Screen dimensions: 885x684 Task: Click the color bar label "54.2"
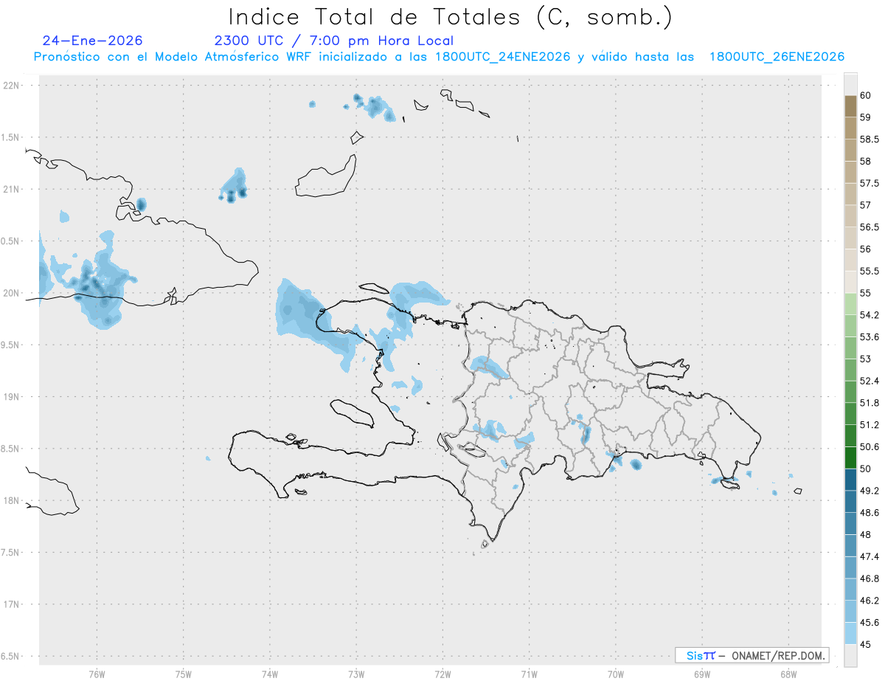point(870,315)
